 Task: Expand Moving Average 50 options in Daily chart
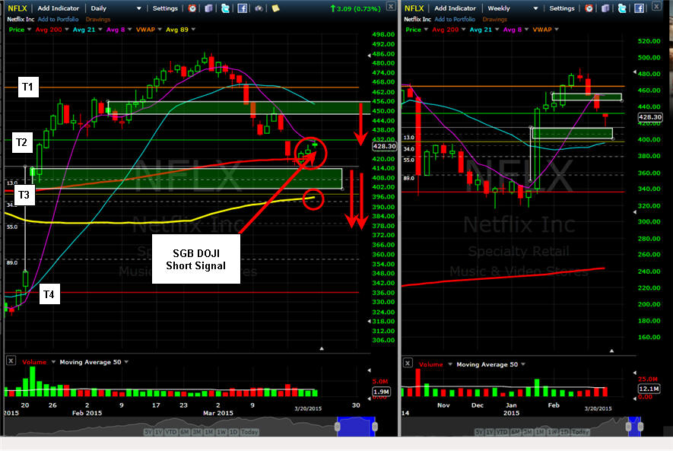(x=126, y=362)
